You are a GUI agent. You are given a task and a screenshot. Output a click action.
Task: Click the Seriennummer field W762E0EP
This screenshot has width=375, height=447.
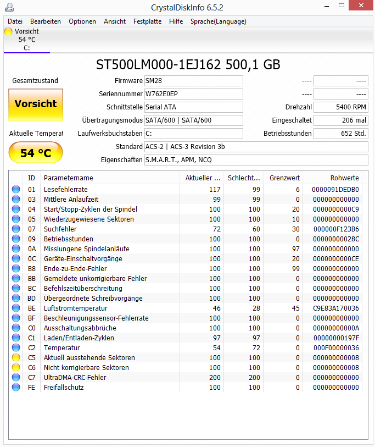[x=194, y=94]
